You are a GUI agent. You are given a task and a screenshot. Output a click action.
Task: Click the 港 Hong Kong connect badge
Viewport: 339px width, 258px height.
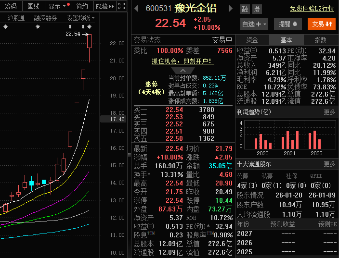[257, 9]
